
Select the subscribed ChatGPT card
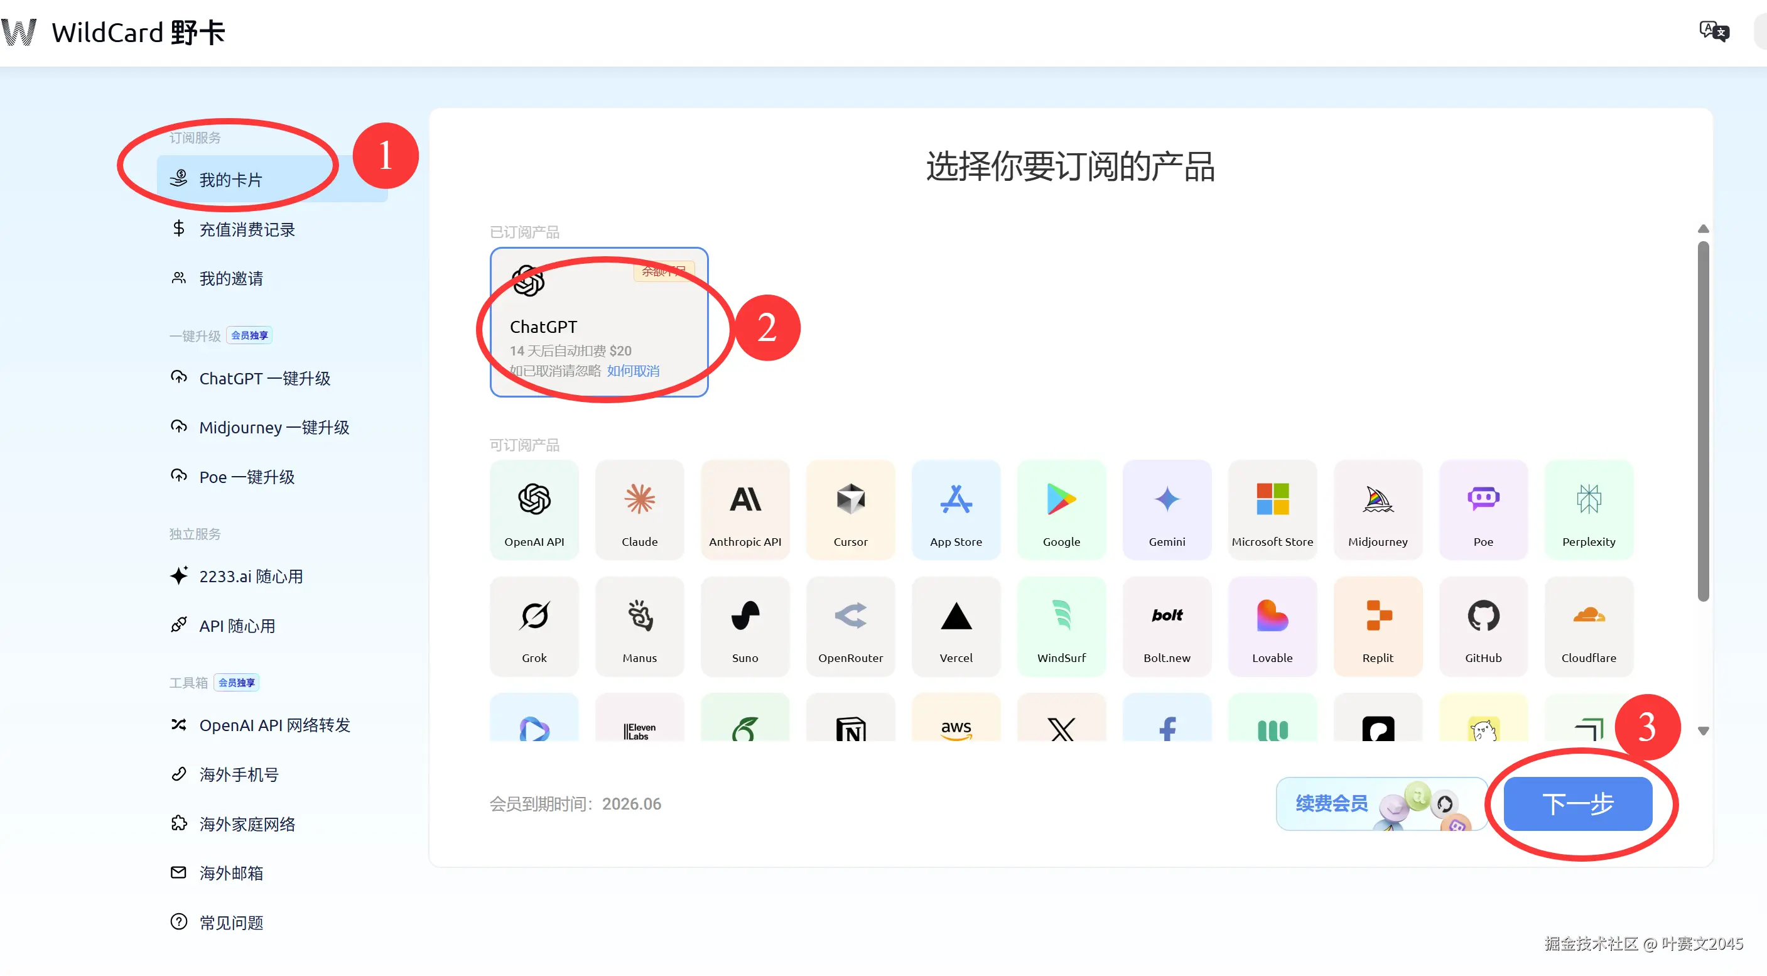598,321
